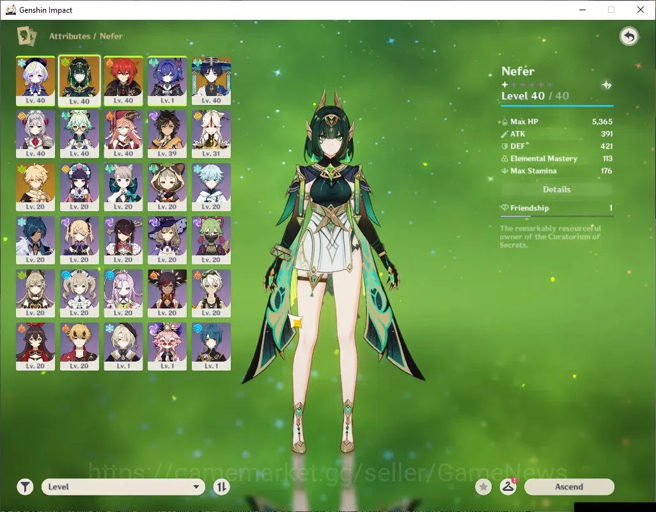
Task: Click the sparkle icon next to Nefer's name
Action: [x=606, y=85]
